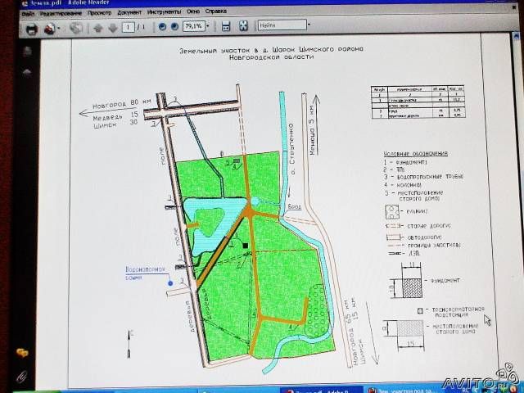Click the Print icon in the toolbar

click(31, 29)
